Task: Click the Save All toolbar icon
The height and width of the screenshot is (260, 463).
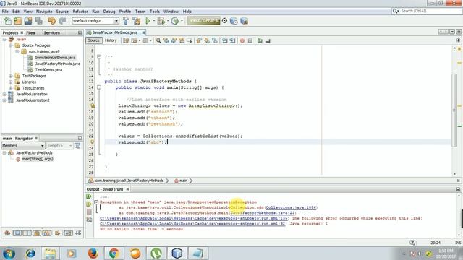Action: tap(38, 21)
